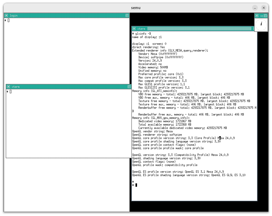Image resolution: width=272 pixels, height=216 pixels.
Task: Click the iconify icon on the xclock window
Action: point(257,16)
